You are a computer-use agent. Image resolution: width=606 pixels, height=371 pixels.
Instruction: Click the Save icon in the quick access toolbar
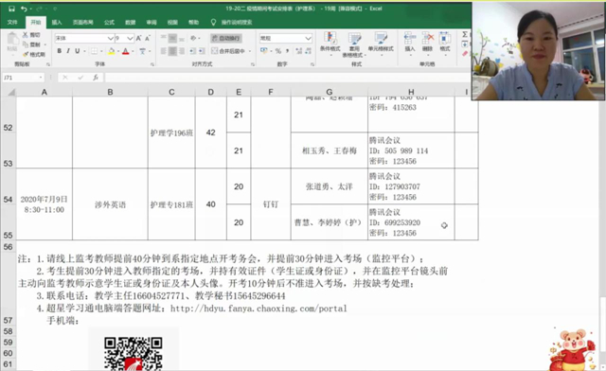tap(11, 9)
